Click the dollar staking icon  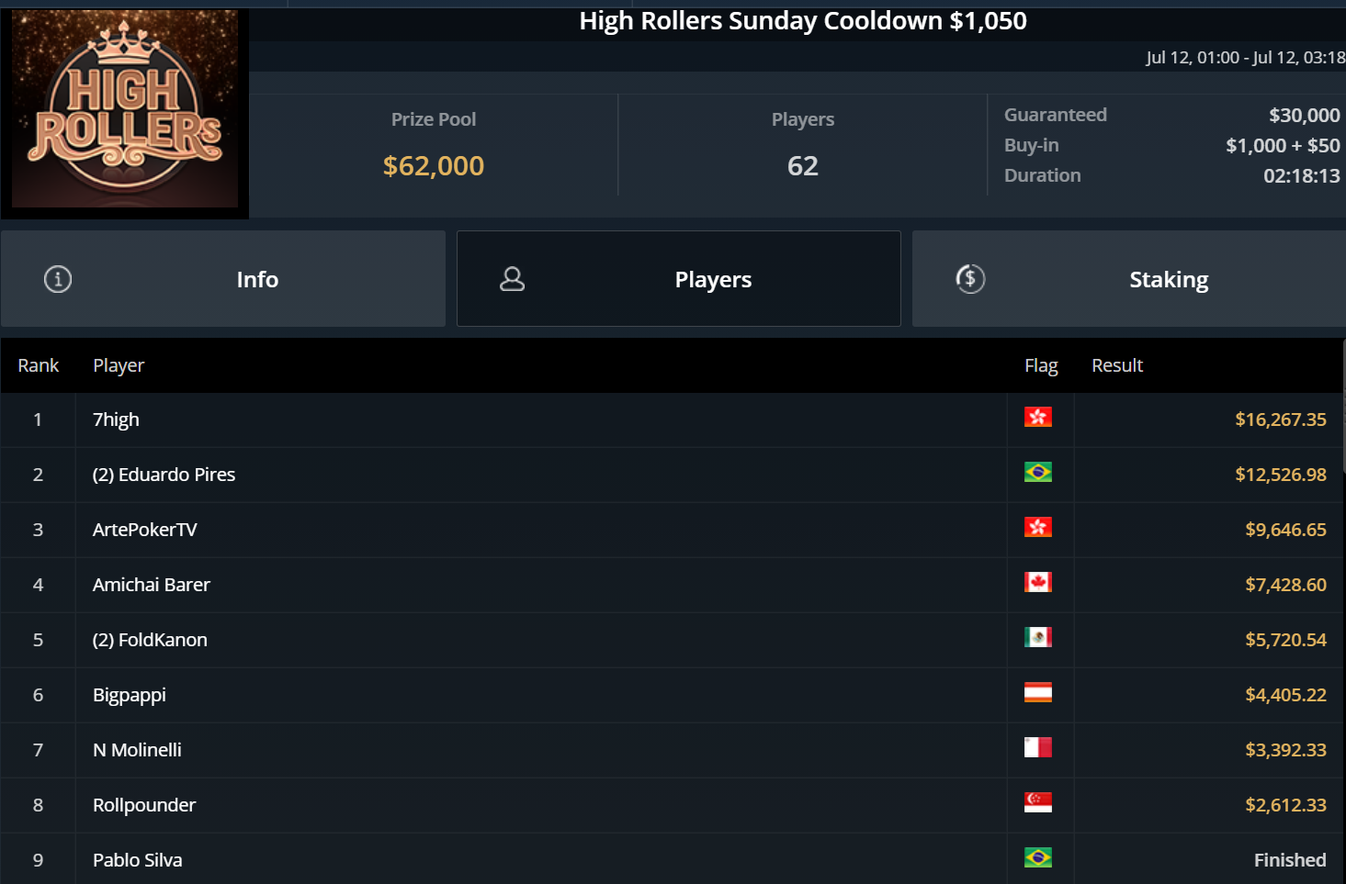[x=970, y=279]
